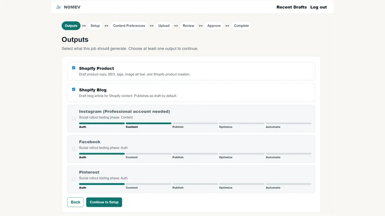Open the Approve step
385x216 pixels.
(214, 26)
